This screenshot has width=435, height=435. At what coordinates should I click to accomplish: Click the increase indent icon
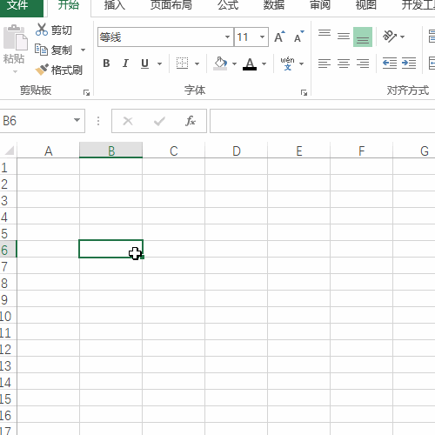coord(409,64)
